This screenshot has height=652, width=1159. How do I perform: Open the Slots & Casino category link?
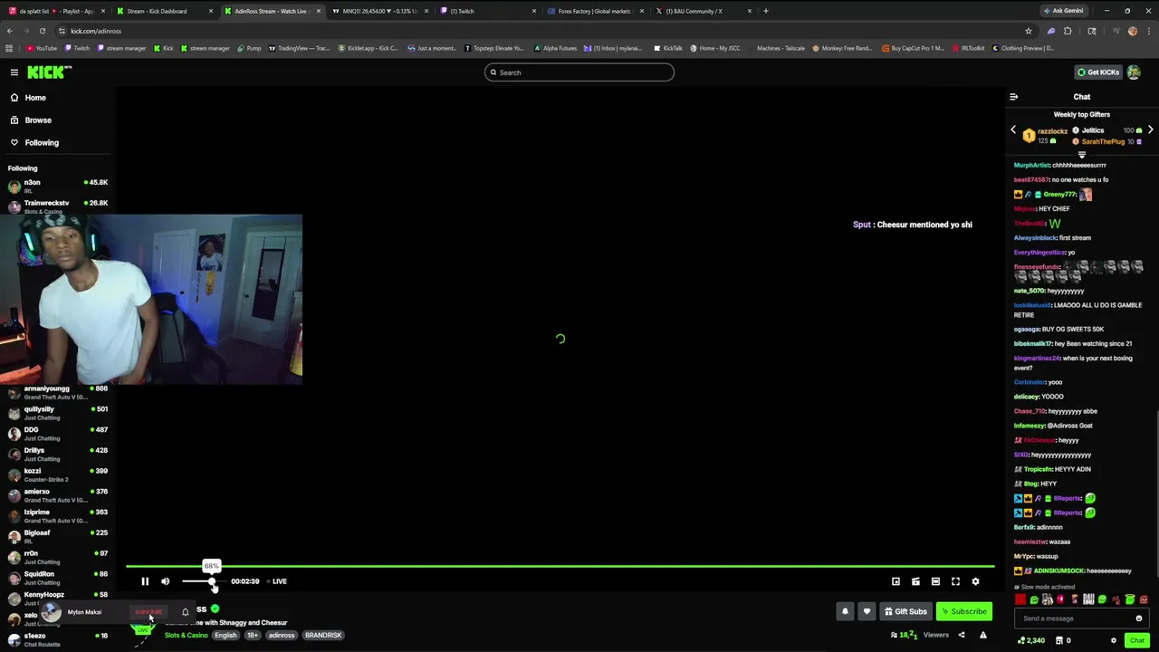click(x=186, y=635)
